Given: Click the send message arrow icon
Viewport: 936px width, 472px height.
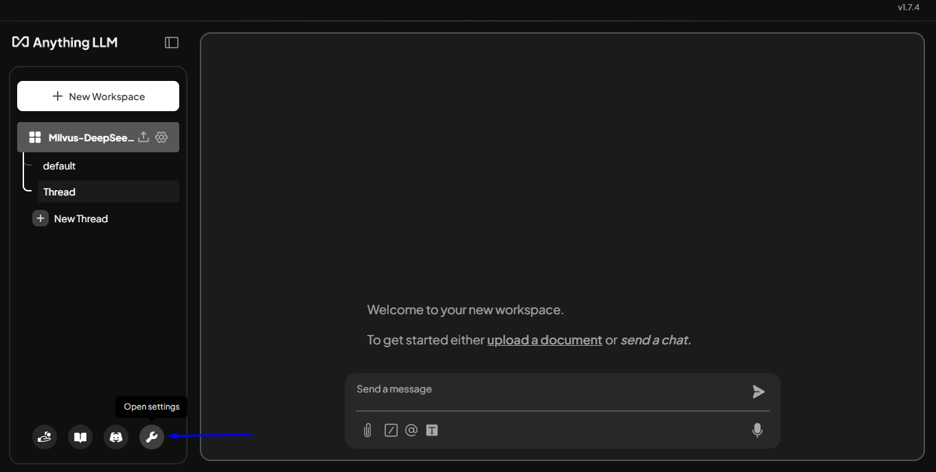Looking at the screenshot, I should (x=758, y=392).
